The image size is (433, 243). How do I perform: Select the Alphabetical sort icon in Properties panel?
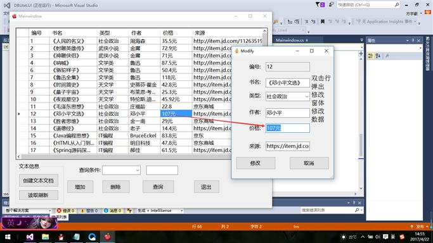click(378, 56)
